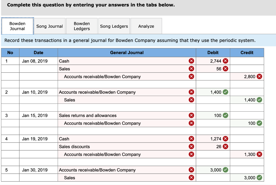Screen dimensions: 276x185
Task: Click the red X beside 56 debit amount
Action: coord(225,69)
